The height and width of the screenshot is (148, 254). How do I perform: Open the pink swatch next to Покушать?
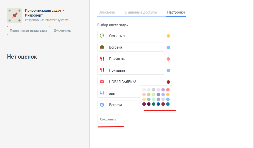168,59
